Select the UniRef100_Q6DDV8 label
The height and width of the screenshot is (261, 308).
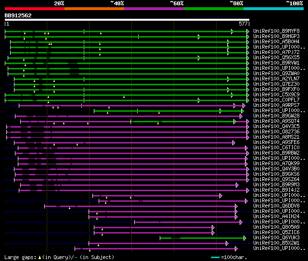[x=276, y=206]
